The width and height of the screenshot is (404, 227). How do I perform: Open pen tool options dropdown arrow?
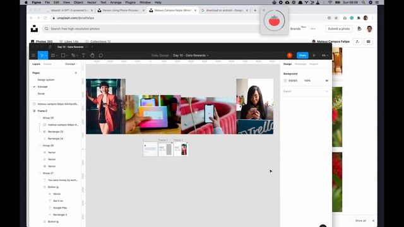[x=77, y=55]
